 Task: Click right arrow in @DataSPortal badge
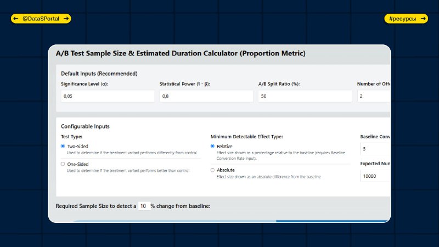point(66,19)
